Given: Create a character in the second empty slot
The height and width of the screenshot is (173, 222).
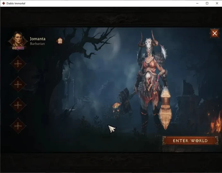Looking at the screenshot, I should coord(18,85).
